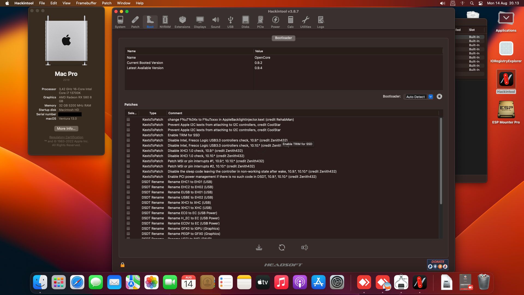Click the download icon below the patch list
524x295 pixels.
pyautogui.click(x=259, y=247)
